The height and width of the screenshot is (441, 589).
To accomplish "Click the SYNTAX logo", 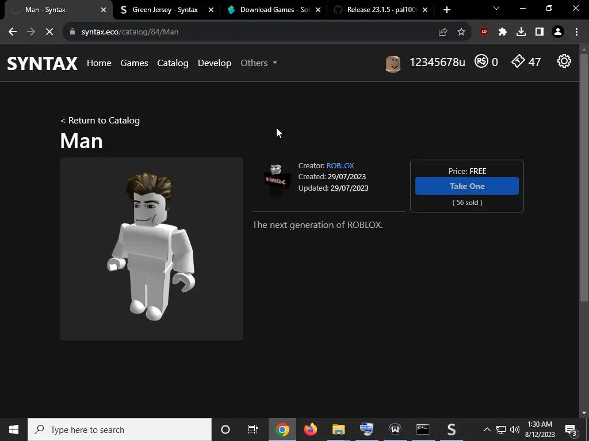I will pyautogui.click(x=43, y=63).
